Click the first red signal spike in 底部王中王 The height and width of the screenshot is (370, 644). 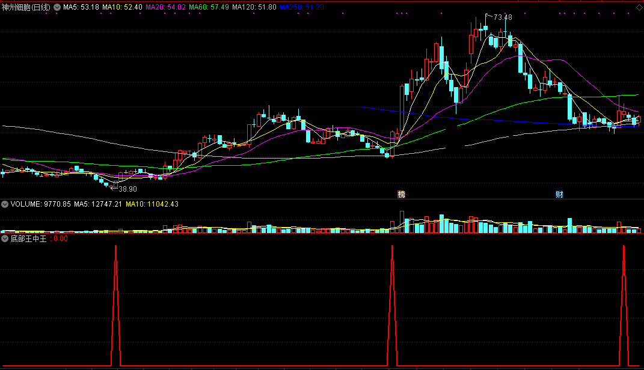point(116,305)
